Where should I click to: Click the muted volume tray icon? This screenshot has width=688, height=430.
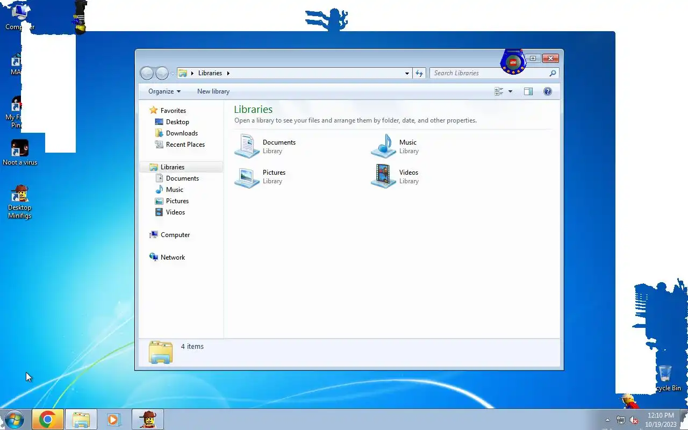634,420
